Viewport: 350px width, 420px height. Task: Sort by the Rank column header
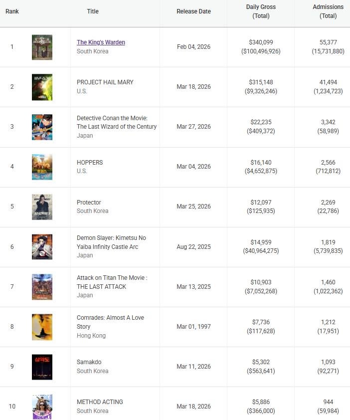pos(12,11)
